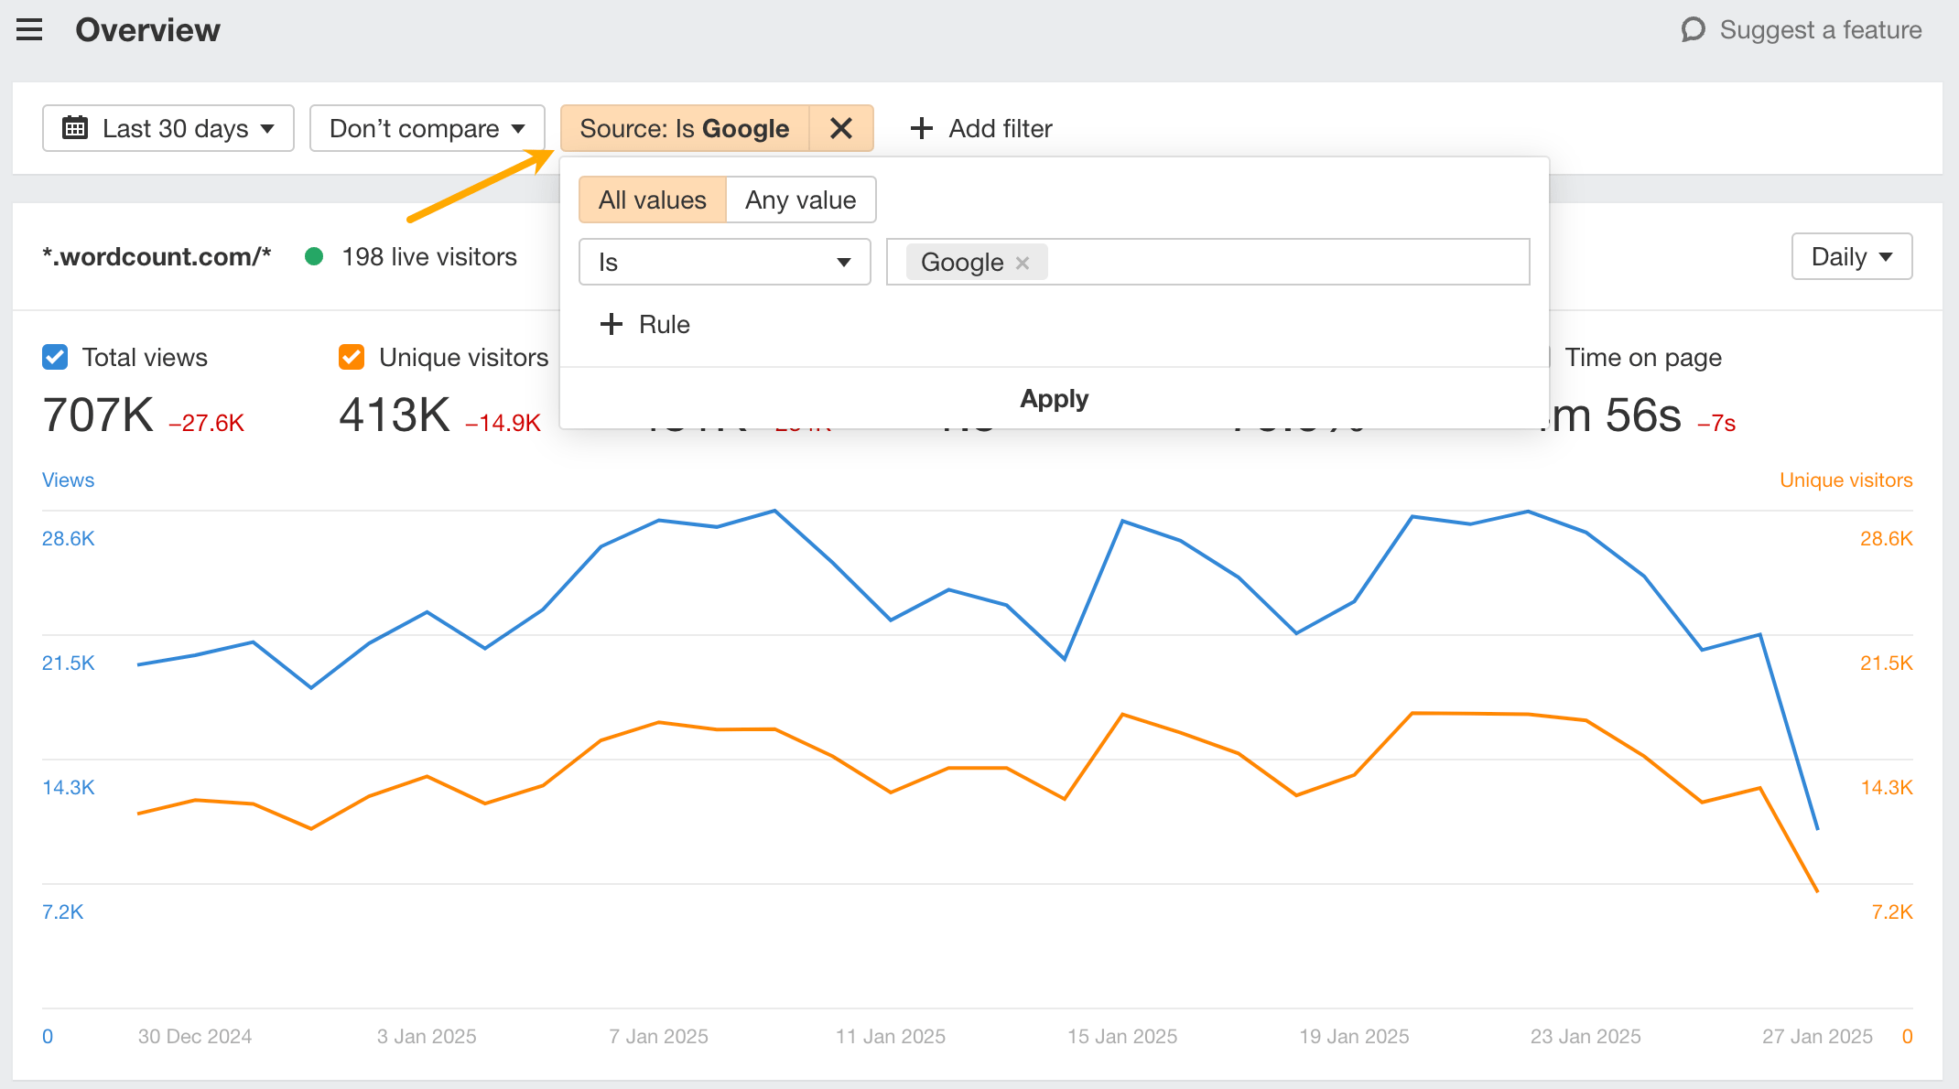
Task: Remove the Source: Is Google filter with X
Action: click(841, 128)
